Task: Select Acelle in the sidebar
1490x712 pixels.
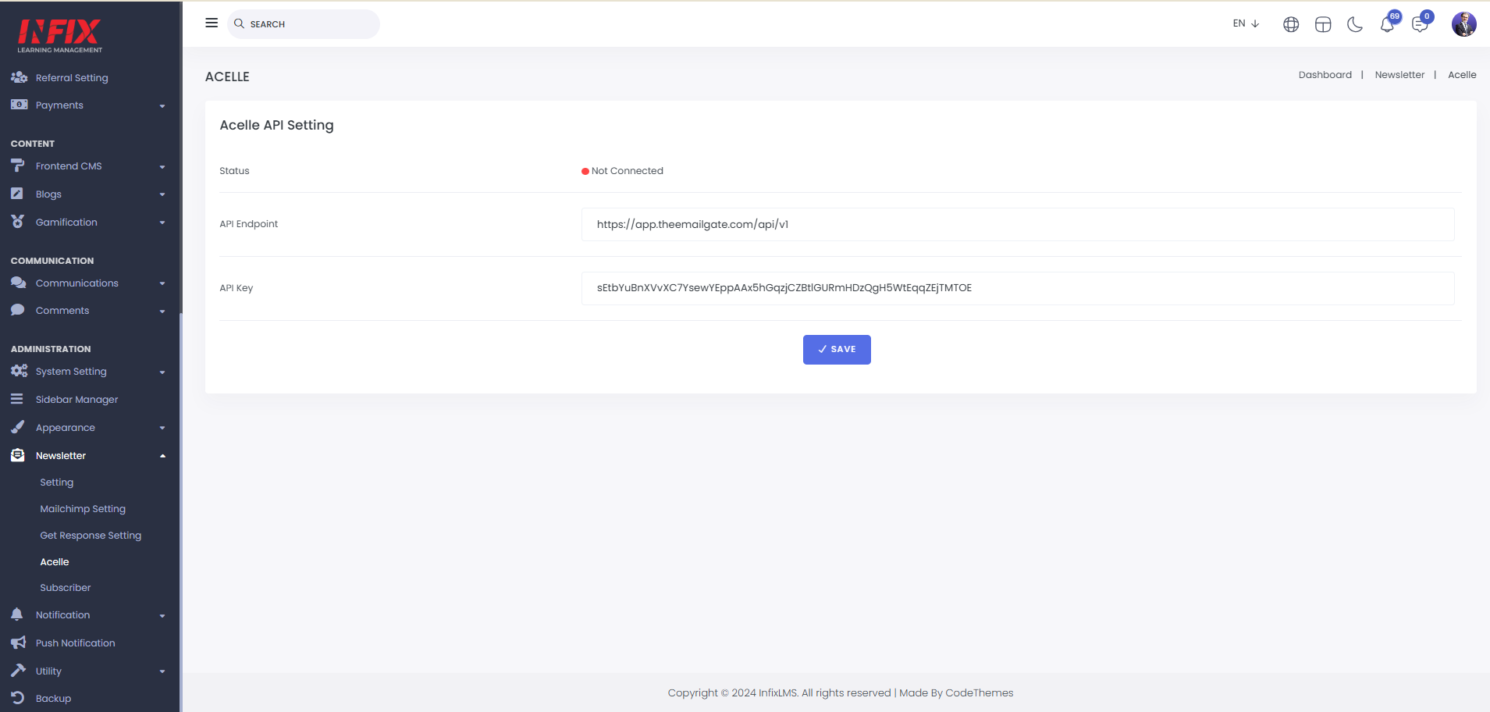Action: tap(55, 562)
